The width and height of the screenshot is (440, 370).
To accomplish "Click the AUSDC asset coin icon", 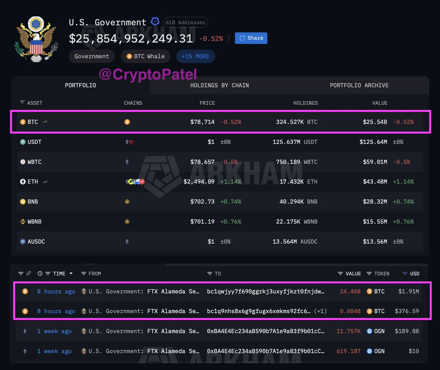I will pos(23,242).
